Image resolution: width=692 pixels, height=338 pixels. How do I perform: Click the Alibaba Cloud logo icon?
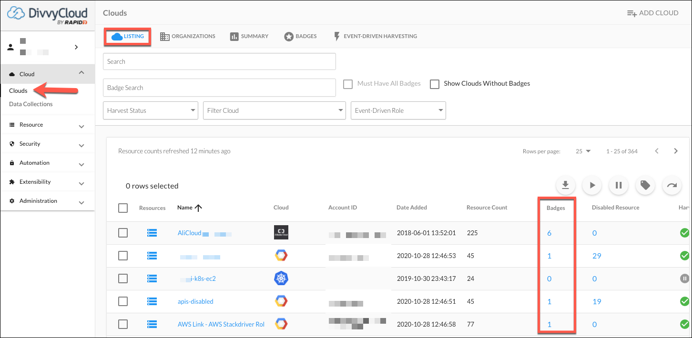tap(281, 232)
